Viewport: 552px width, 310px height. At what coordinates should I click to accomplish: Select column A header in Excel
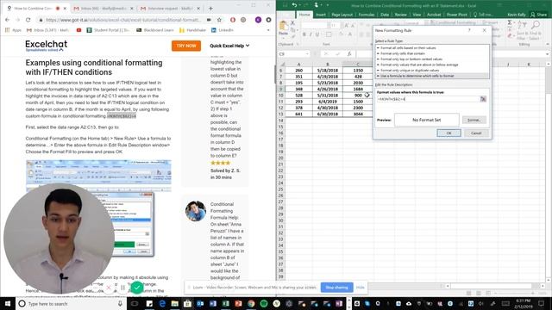tap(298, 64)
